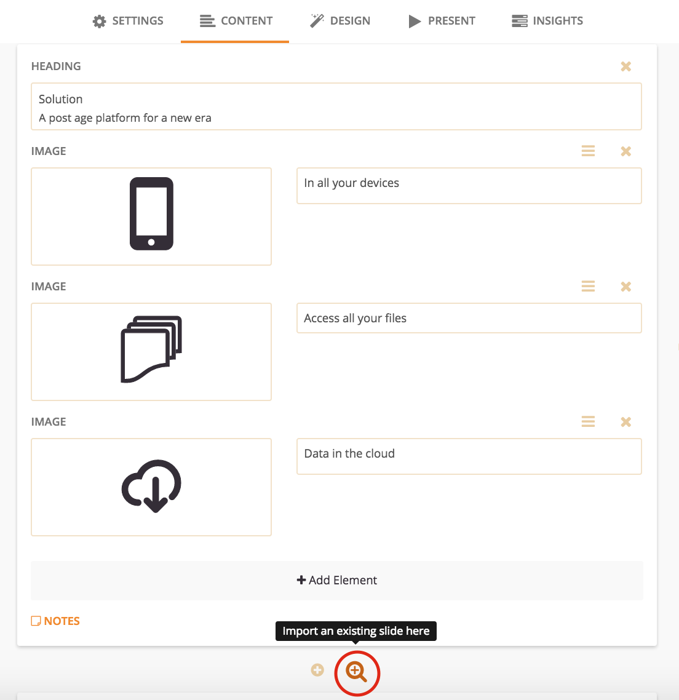Edit the 'Access all your files' caption
679x700 pixels.
coord(469,318)
